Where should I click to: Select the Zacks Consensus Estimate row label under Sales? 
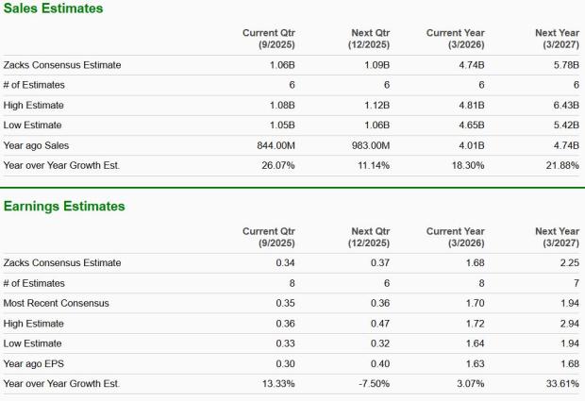point(62,65)
